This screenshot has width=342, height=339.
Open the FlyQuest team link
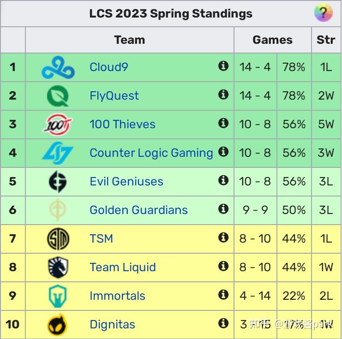tap(114, 96)
